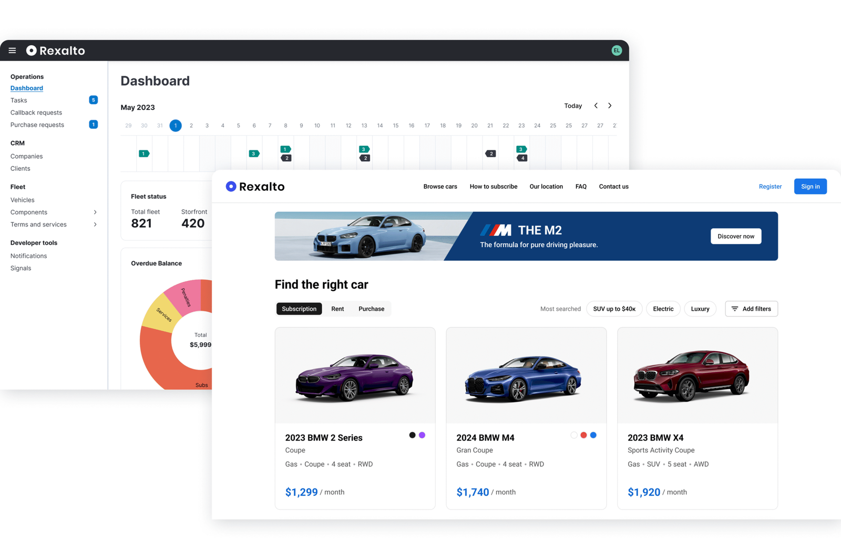Open the blue BMW M4 image
Image resolution: width=841 pixels, height=560 pixels.
(526, 376)
